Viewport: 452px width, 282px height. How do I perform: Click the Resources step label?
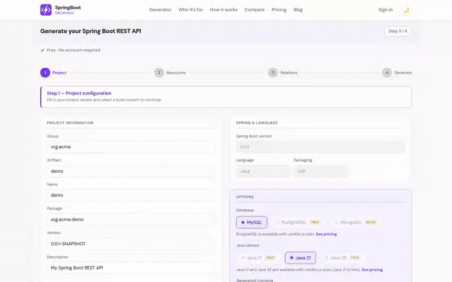tap(176, 73)
